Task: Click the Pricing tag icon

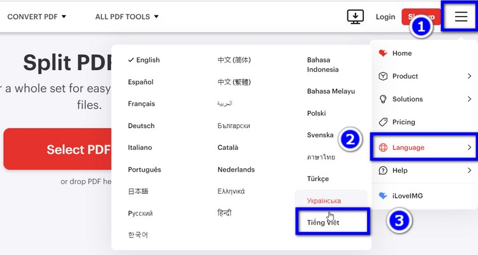Action: [x=383, y=122]
